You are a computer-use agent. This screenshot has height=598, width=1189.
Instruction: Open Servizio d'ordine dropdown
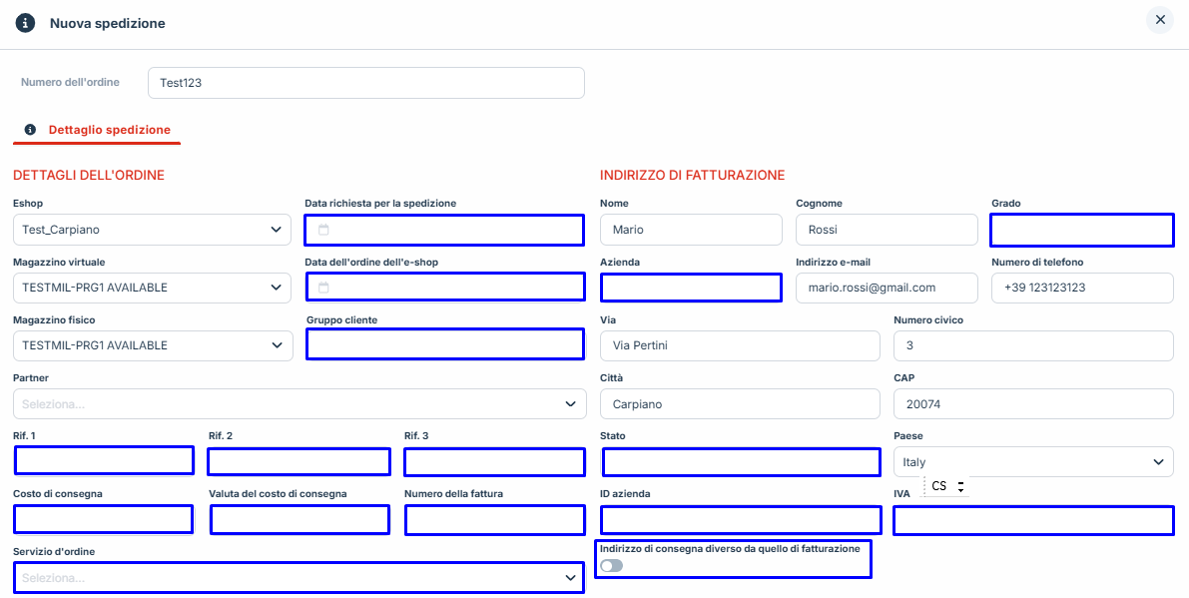(x=298, y=578)
